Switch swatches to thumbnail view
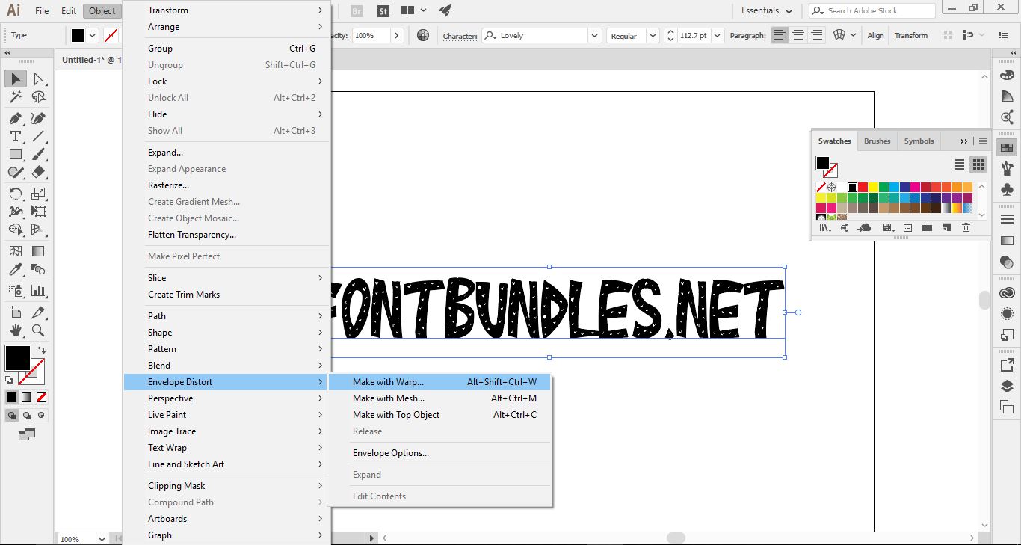Screen dimensions: 1021x545 point(978,164)
